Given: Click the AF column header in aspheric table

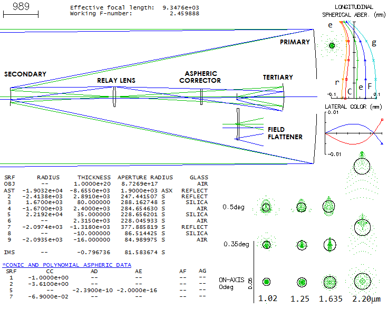Looking at the screenshot, I should tap(182, 272).
